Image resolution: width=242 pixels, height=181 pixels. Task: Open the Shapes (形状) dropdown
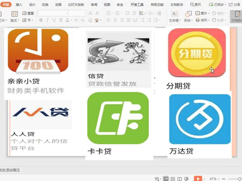tap(188, 21)
